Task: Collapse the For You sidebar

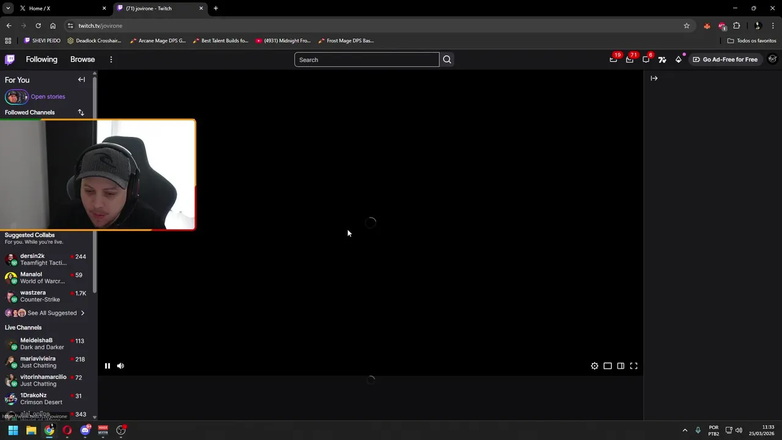Action: pyautogui.click(x=81, y=79)
